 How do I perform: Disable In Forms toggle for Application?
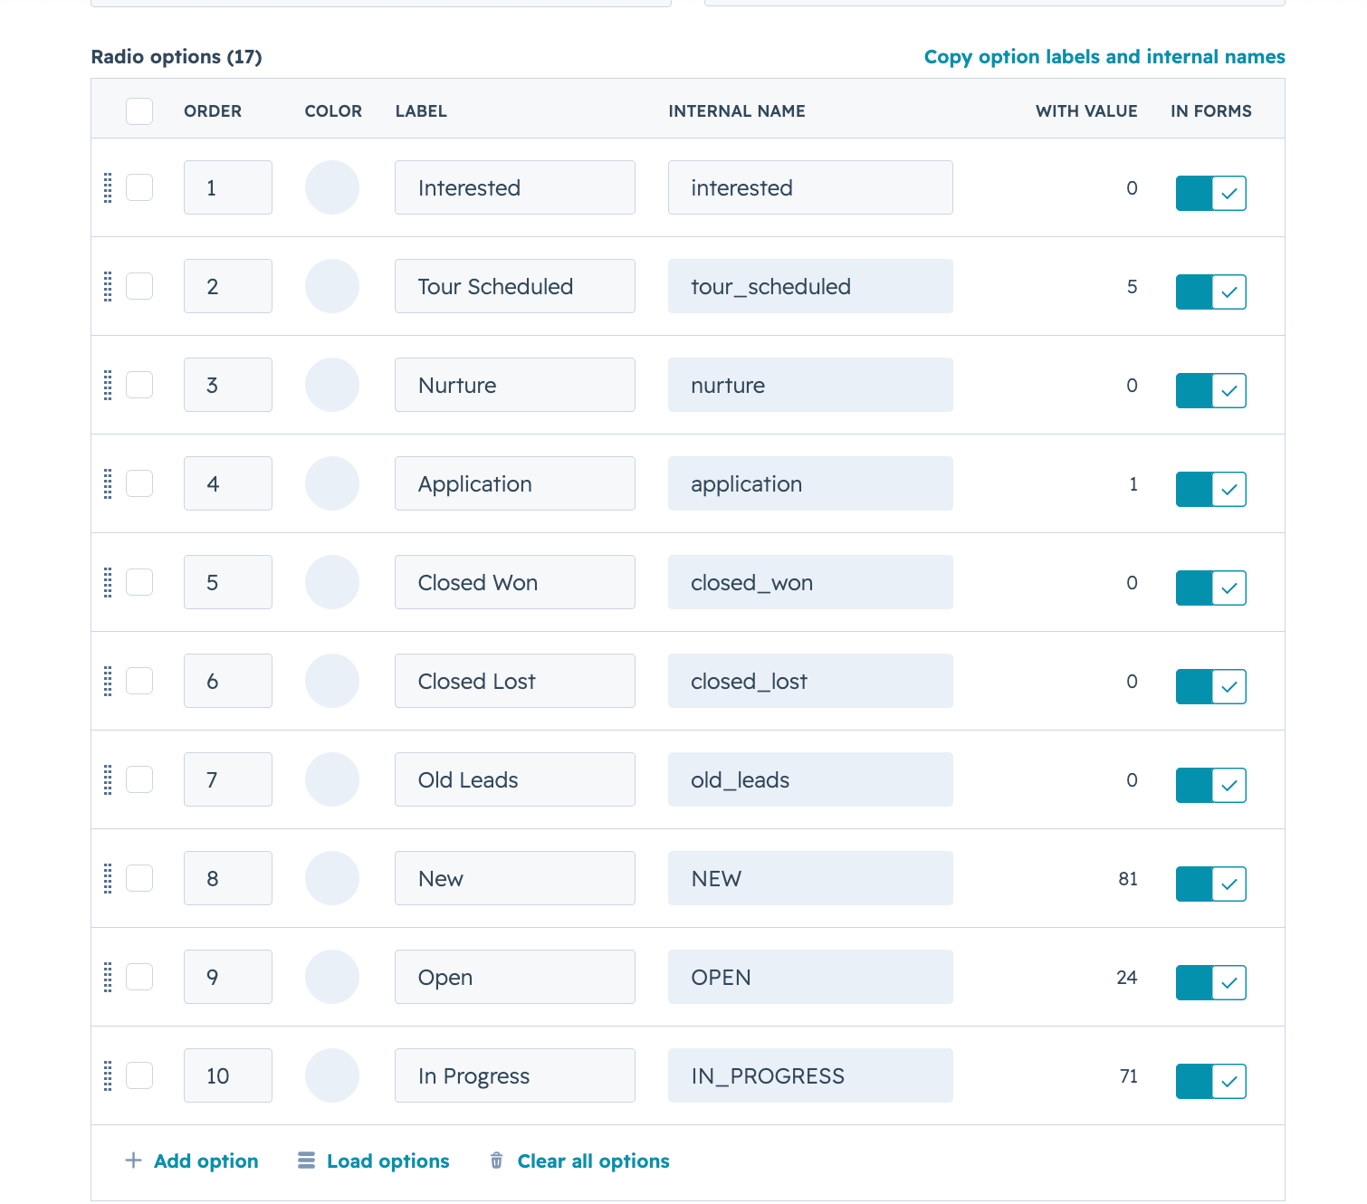click(x=1210, y=489)
